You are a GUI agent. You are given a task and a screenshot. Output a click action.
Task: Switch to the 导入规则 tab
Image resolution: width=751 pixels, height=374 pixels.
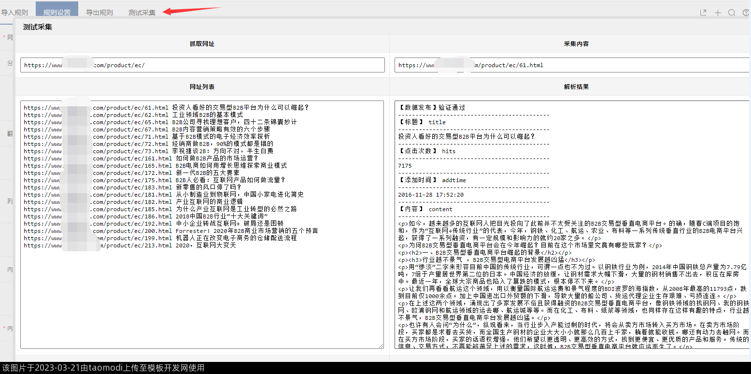[14, 13]
